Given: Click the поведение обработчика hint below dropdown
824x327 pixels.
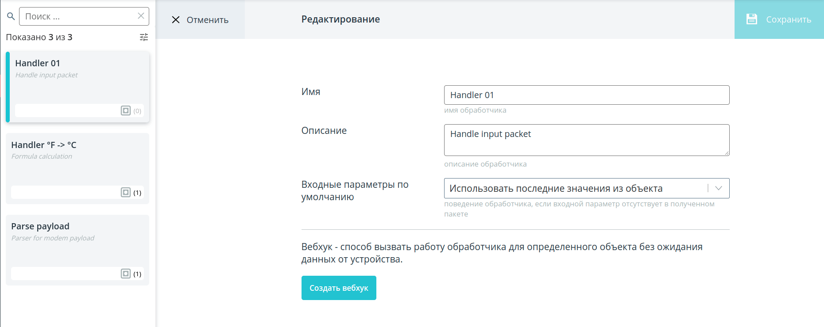Looking at the screenshot, I should point(579,209).
